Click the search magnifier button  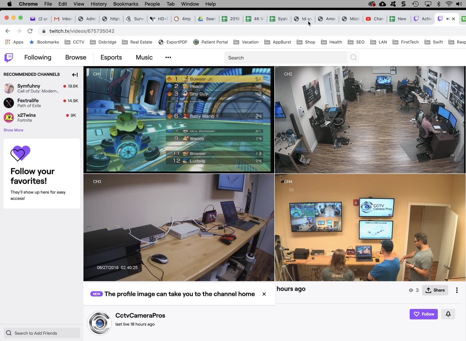point(353,58)
